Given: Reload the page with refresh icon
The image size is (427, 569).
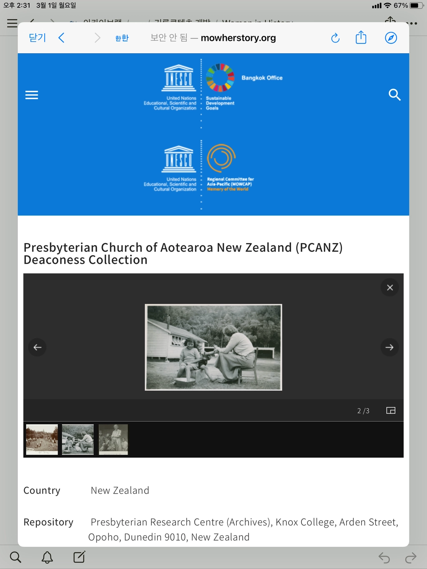Looking at the screenshot, I should click(335, 38).
